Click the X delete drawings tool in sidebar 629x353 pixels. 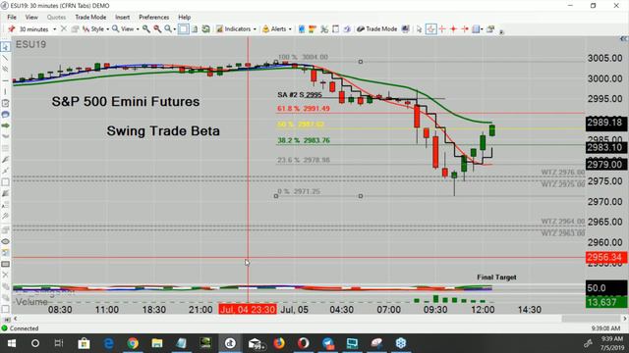(x=5, y=275)
